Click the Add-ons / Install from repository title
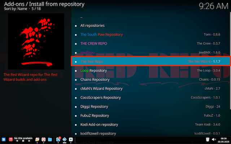The width and height of the screenshot is (231, 144). [x=44, y=4]
